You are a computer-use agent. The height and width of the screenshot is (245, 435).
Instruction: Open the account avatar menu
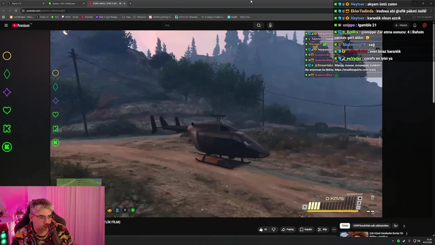(424, 25)
